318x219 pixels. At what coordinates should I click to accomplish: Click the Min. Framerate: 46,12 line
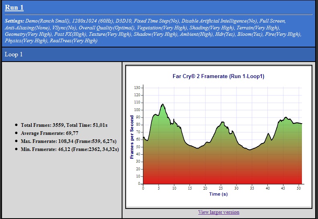click(x=70, y=149)
